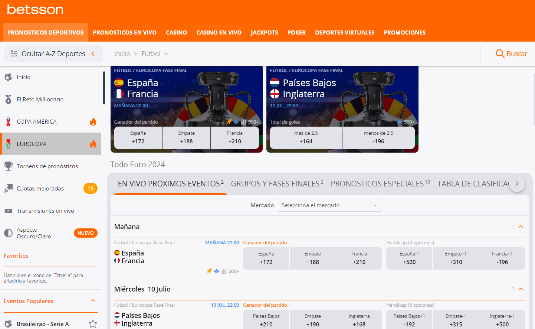Click England flag on the banner card
This screenshot has width=535, height=329.
(x=275, y=94)
